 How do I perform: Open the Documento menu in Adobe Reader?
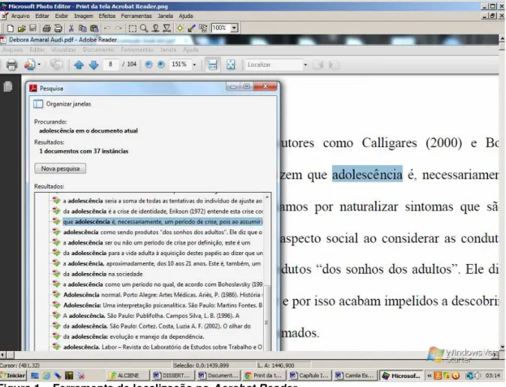(x=98, y=49)
